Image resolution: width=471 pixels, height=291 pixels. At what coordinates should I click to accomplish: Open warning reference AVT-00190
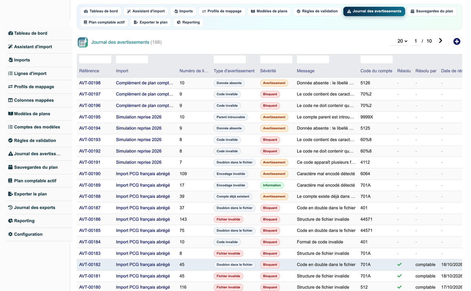click(90, 174)
